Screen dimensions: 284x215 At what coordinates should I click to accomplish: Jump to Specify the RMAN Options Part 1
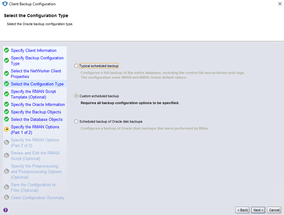pos(35,130)
